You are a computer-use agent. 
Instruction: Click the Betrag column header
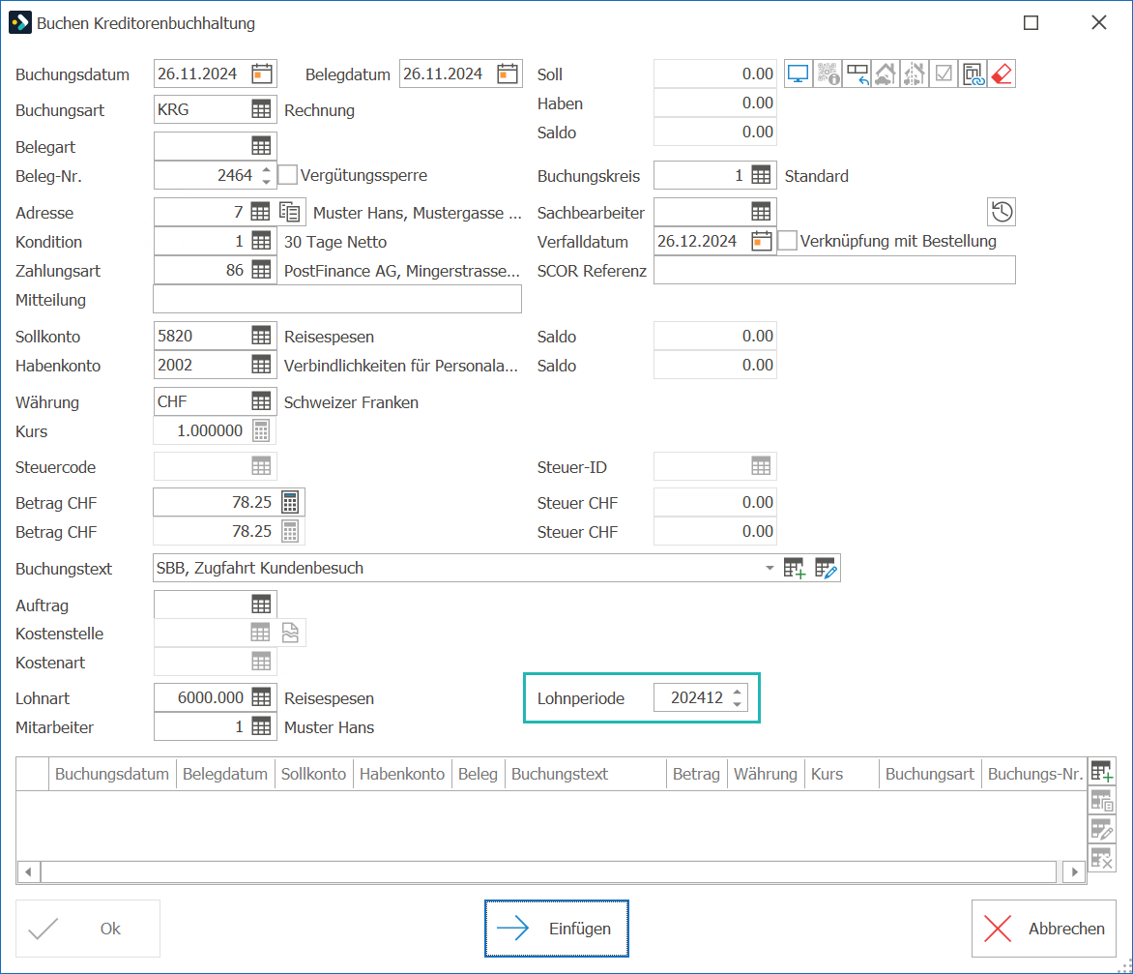[x=697, y=774]
